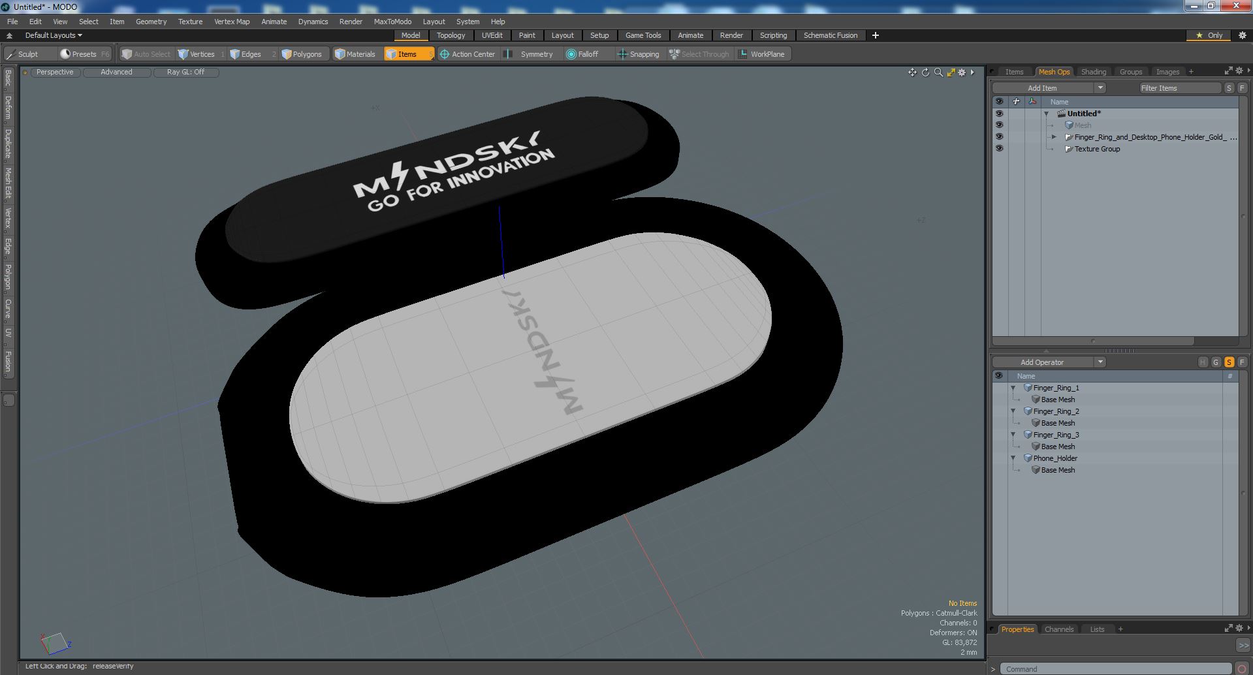The image size is (1253, 675).
Task: Switch to the Channels tab
Action: 1058,629
